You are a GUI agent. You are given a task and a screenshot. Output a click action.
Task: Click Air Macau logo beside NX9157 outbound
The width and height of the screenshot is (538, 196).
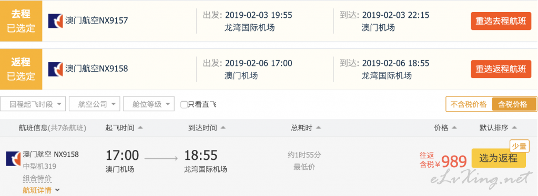pyautogui.click(x=55, y=21)
